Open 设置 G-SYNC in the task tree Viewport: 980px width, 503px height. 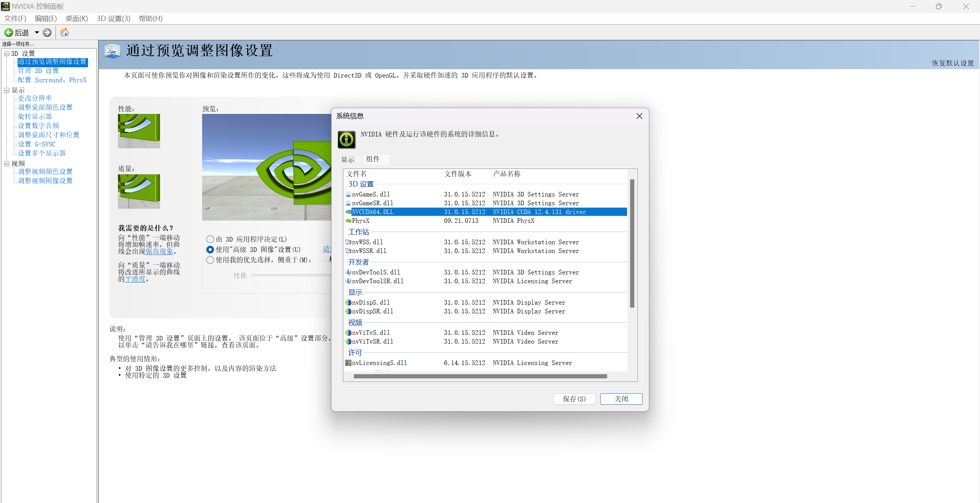pos(37,144)
